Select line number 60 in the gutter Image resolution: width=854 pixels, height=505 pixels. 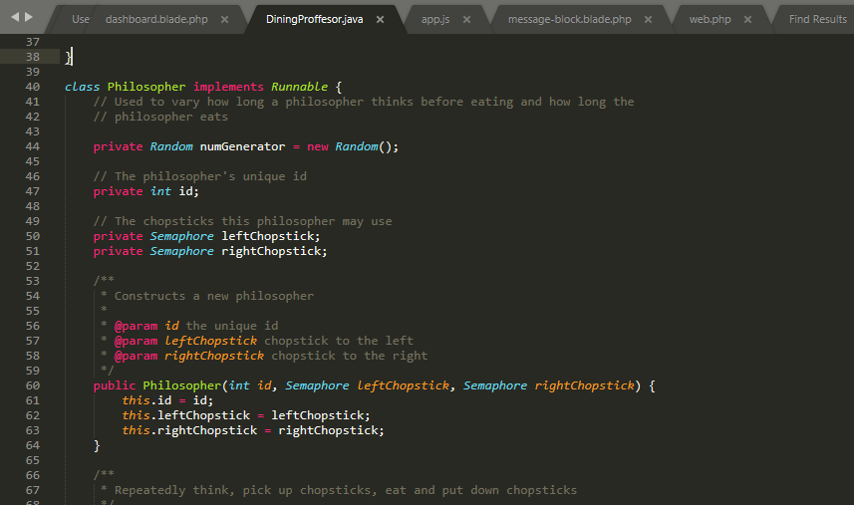33,385
